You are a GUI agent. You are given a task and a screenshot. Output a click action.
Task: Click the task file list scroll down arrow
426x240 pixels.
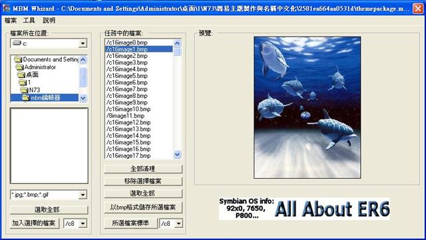coord(177,154)
